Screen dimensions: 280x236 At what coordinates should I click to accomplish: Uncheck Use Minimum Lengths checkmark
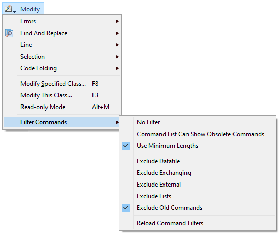coord(126,146)
